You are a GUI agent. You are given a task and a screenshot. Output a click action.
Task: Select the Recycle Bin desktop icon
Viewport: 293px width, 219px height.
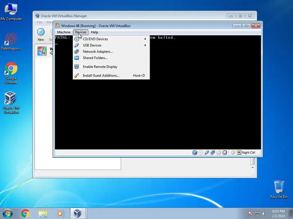coord(279,189)
